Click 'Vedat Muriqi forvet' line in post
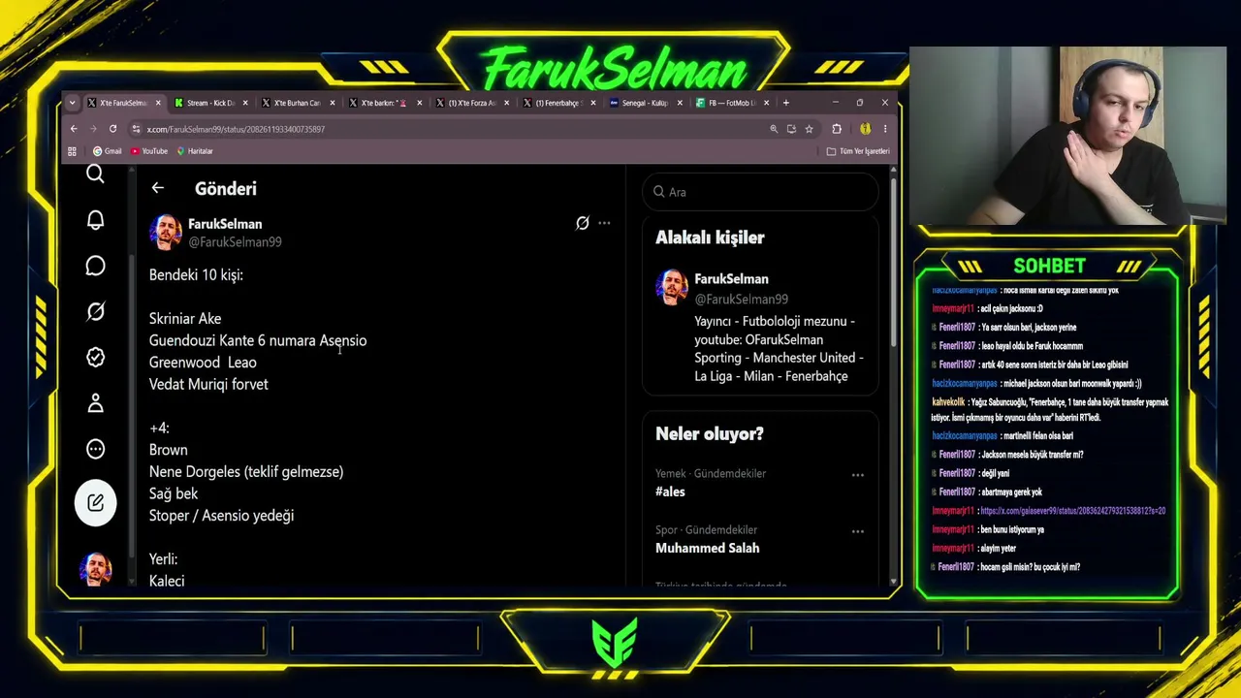Image resolution: width=1241 pixels, height=698 pixels. pos(208,384)
